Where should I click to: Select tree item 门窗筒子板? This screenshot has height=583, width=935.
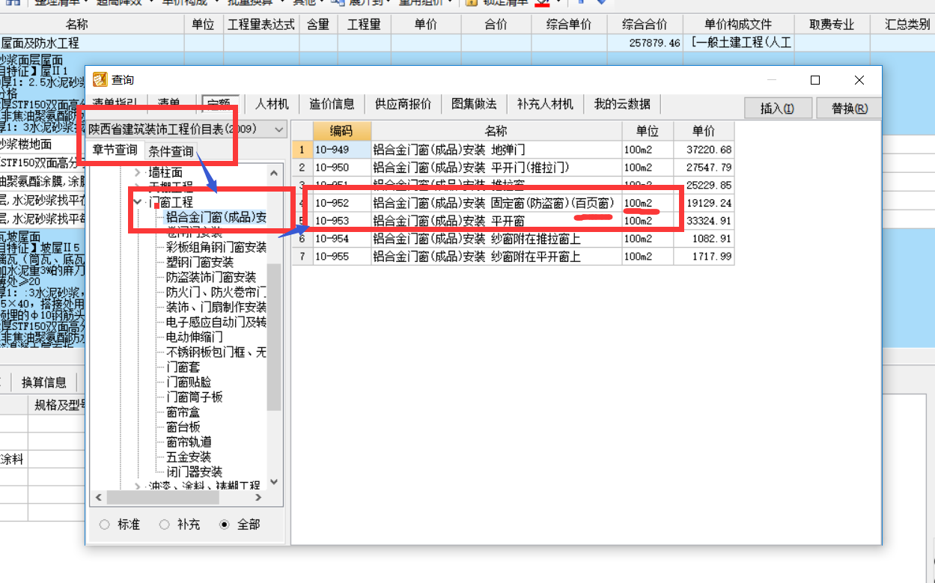click(195, 397)
